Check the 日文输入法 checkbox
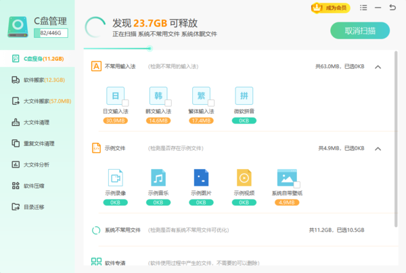Screen dimensions: 406x273 (125, 103)
